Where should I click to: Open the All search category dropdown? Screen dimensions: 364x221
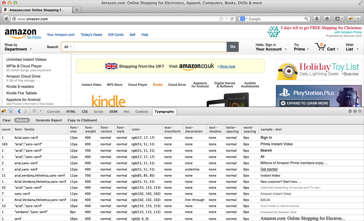[x=68, y=47]
